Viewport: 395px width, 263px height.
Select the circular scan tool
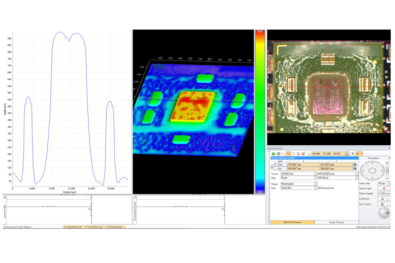[x=293, y=154]
